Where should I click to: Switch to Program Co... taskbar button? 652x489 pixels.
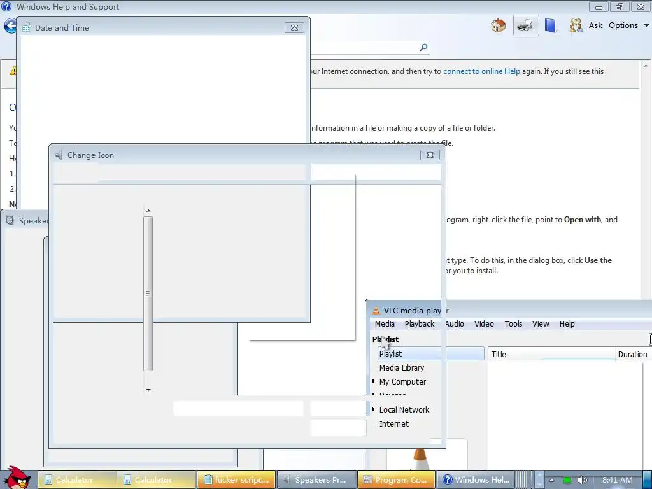(x=396, y=480)
